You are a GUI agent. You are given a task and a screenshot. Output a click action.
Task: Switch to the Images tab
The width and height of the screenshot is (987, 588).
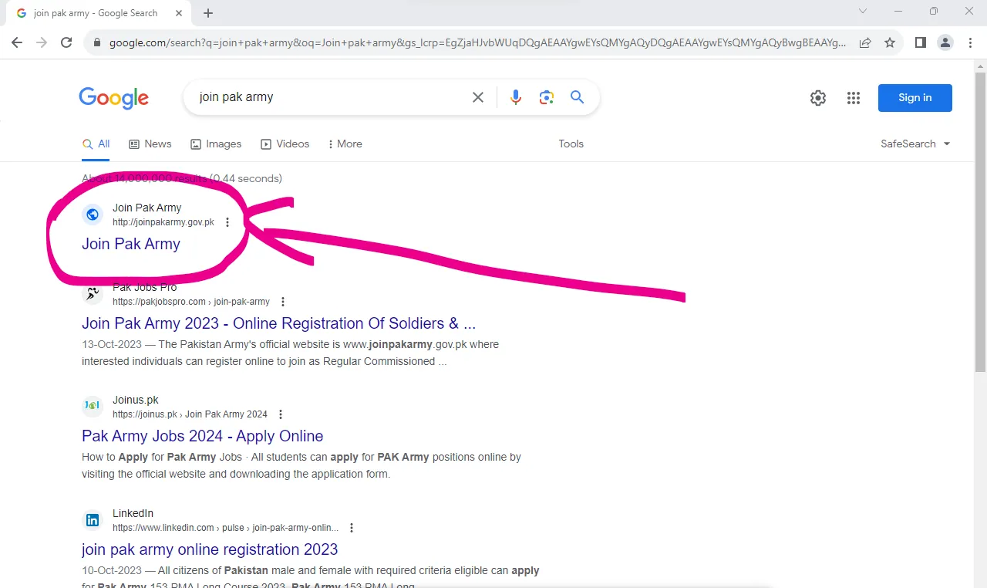tap(216, 144)
